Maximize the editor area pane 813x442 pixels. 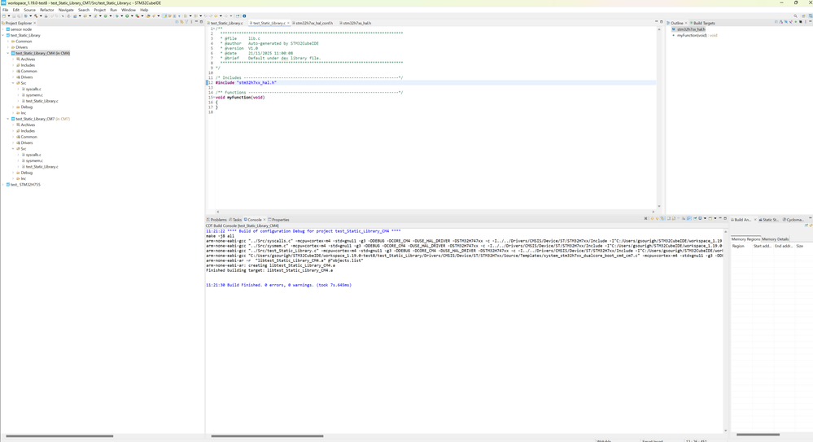point(662,22)
